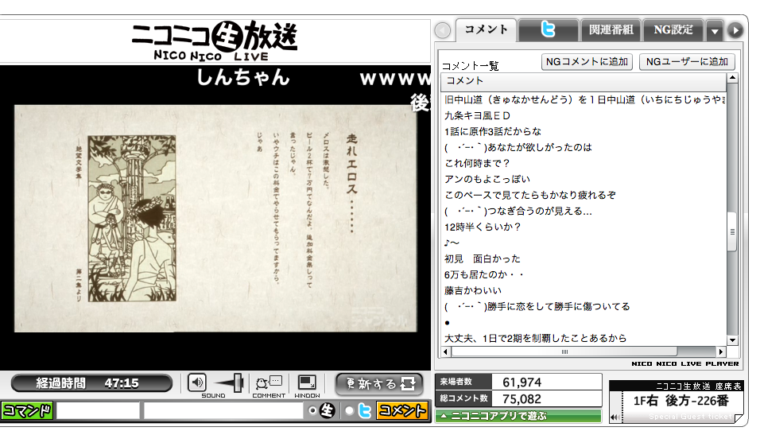Open the 関連番組 tab
Image resolution: width=760 pixels, height=431 pixels.
611,29
